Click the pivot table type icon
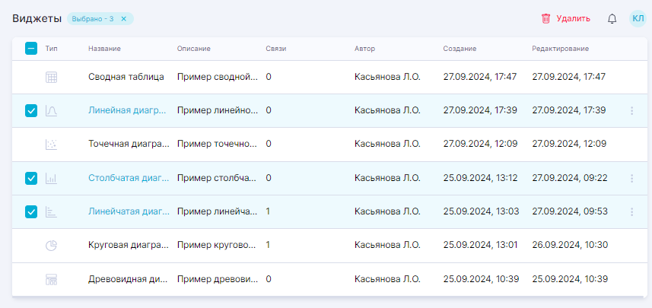 [52, 77]
